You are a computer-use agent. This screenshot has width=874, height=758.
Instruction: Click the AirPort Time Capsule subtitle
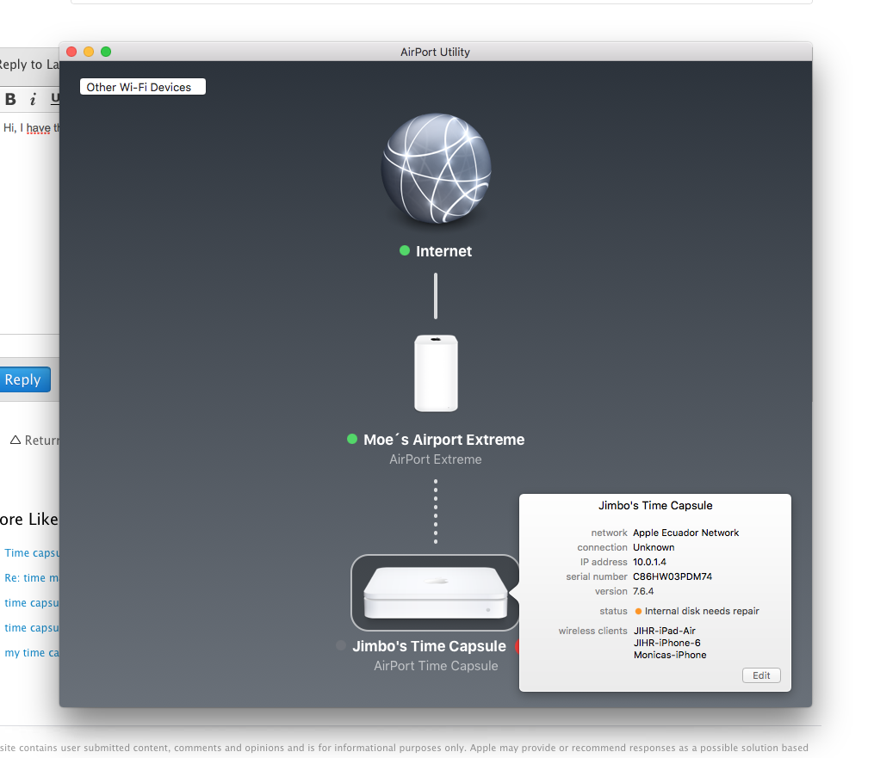436,666
